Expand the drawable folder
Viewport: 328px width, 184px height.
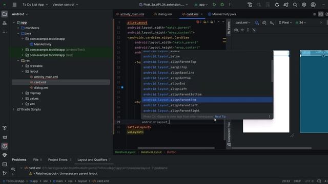(23, 66)
